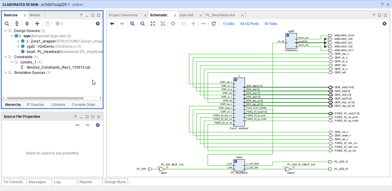Click the 94 I/O Ports link
This screenshot has height=191, width=392.
[249, 24]
